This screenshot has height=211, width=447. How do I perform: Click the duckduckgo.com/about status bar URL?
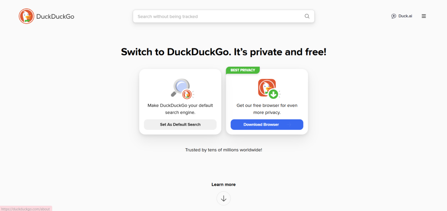pos(26,209)
